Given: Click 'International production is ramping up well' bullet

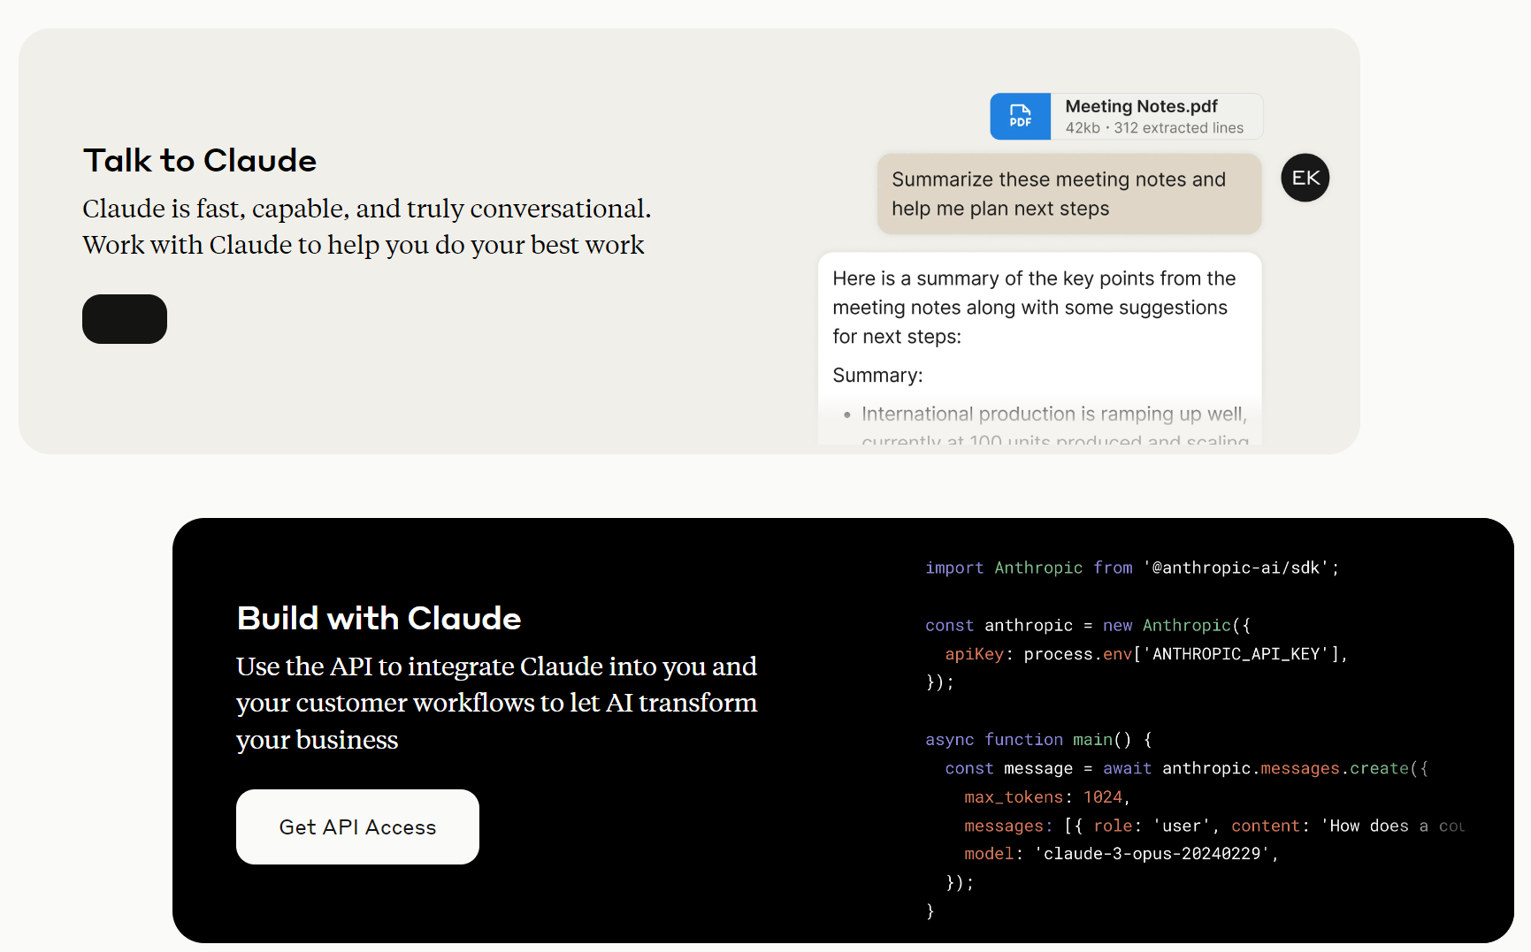Looking at the screenshot, I should pyautogui.click(x=1054, y=414).
